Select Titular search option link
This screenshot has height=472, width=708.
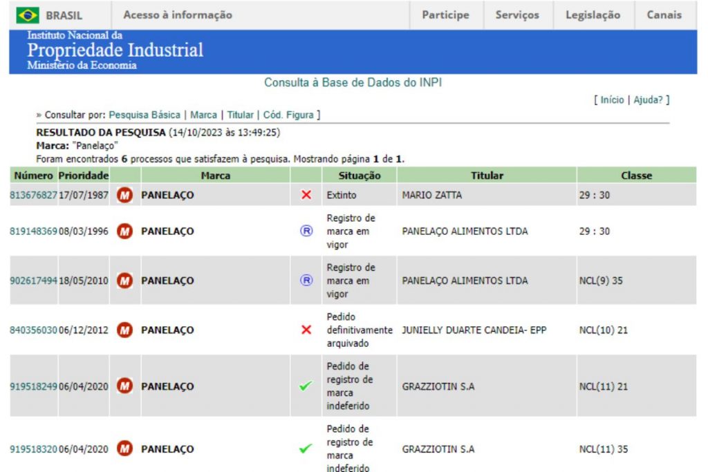click(x=240, y=115)
